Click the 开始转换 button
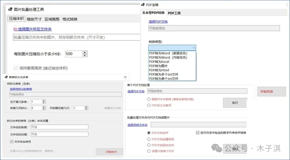The height and width of the screenshot is (160, 290). [271, 92]
